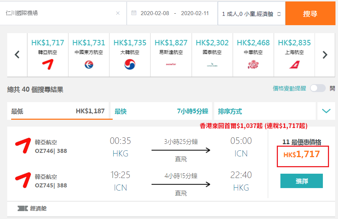Click the HK$2,468 price in carousel
This screenshot has width=338, height=219.
(253, 43)
